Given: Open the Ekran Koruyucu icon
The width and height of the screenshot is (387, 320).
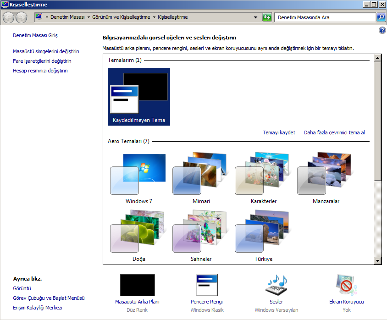Looking at the screenshot, I should [x=347, y=285].
